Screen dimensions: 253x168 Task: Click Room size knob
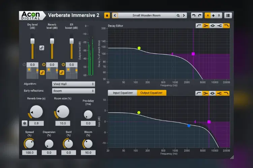pyautogui.click(x=63, y=112)
